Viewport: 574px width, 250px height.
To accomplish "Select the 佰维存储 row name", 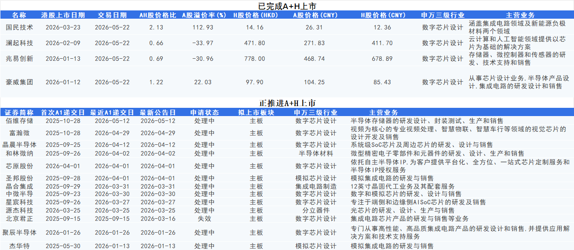I will 19,121.
